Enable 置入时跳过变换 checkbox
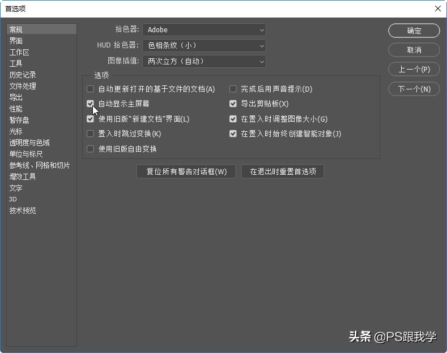Viewport: 447px width, 353px height. (90, 134)
